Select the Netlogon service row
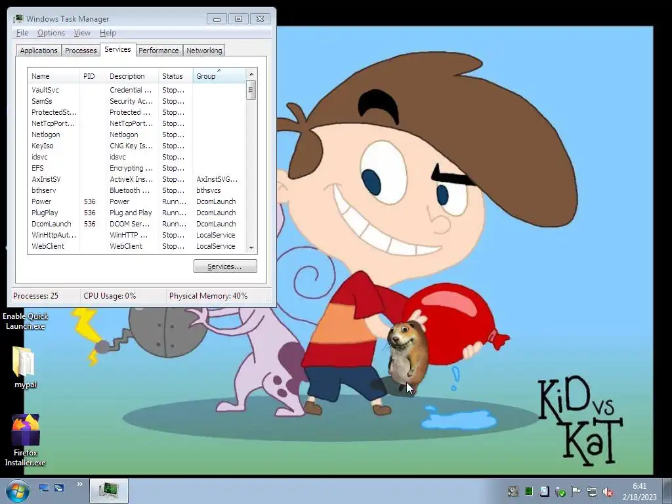This screenshot has width=672, height=504. point(136,135)
